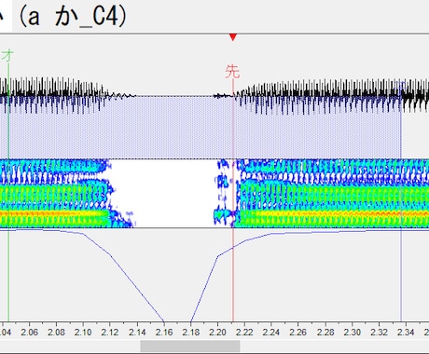Click the 2.28 time axis label
This screenshot has width=429, height=354.
[x=325, y=333]
